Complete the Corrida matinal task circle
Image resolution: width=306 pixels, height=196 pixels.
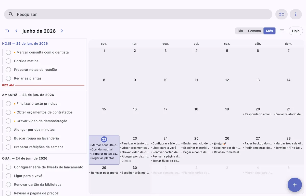(x=8, y=61)
